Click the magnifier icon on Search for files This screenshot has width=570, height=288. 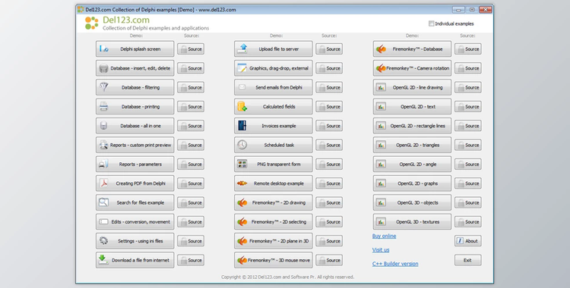(x=103, y=202)
